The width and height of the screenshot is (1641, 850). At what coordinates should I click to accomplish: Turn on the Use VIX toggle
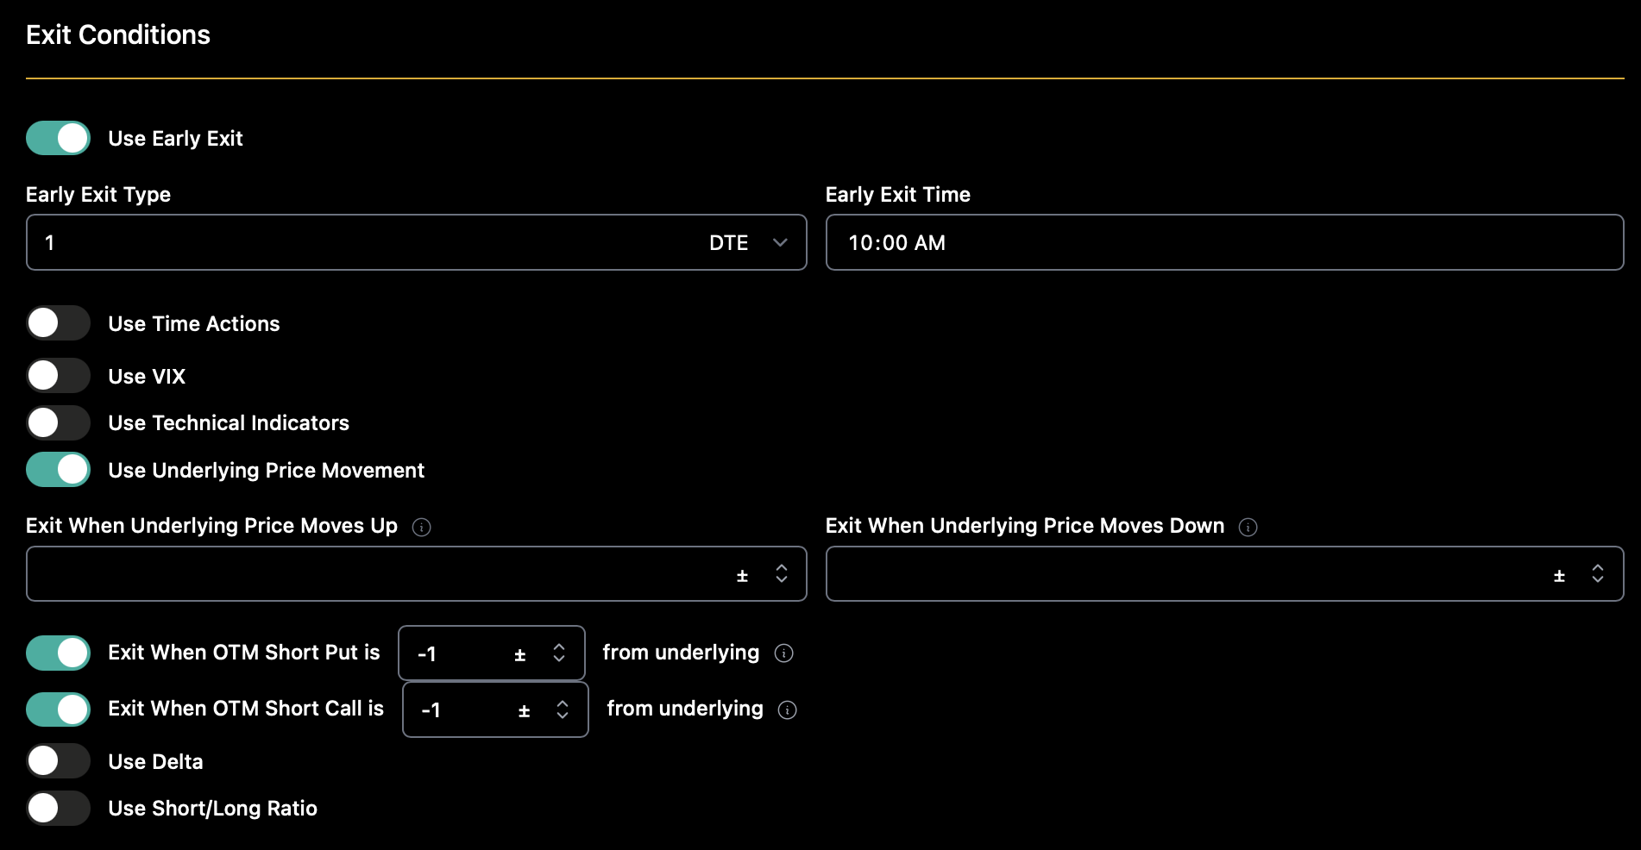click(58, 376)
